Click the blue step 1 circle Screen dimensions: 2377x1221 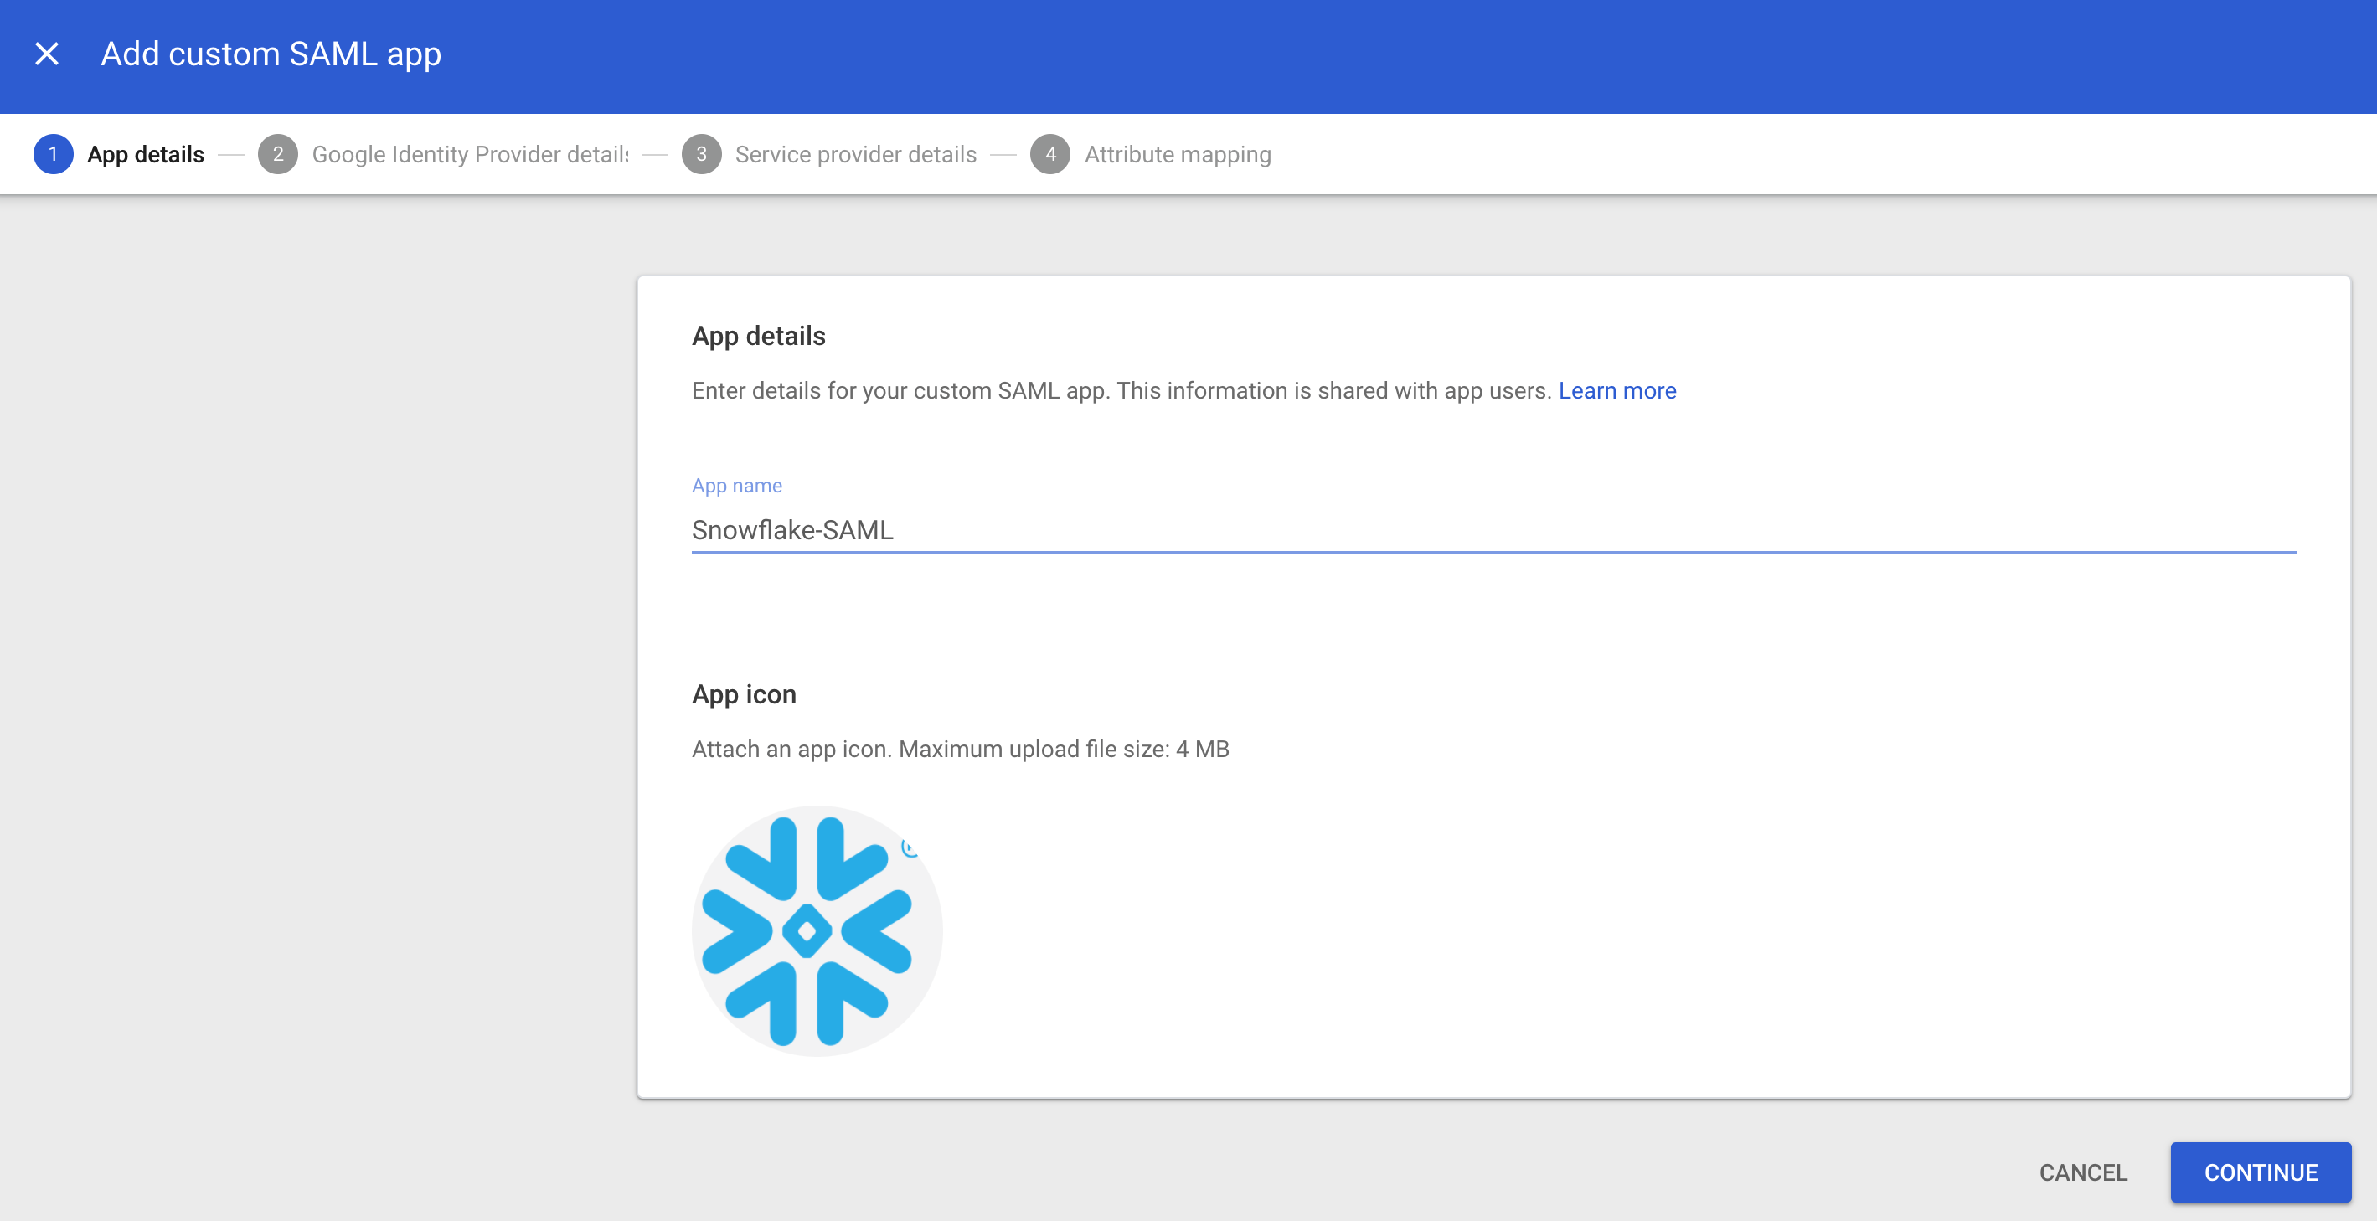[53, 154]
